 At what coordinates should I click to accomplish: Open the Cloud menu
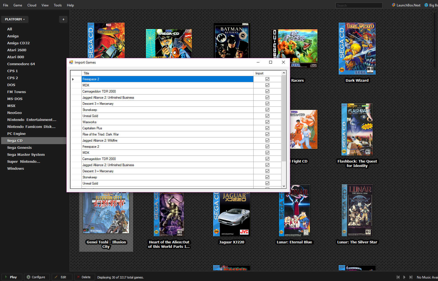tap(32, 5)
